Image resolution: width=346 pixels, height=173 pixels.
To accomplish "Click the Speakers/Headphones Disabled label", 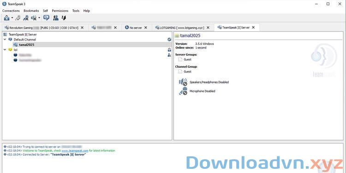I will pyautogui.click(x=209, y=82).
